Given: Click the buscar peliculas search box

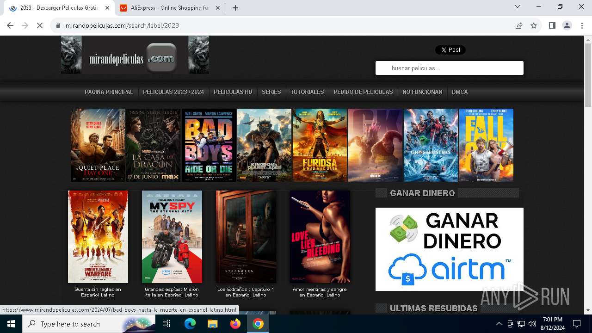Looking at the screenshot, I should (450, 68).
